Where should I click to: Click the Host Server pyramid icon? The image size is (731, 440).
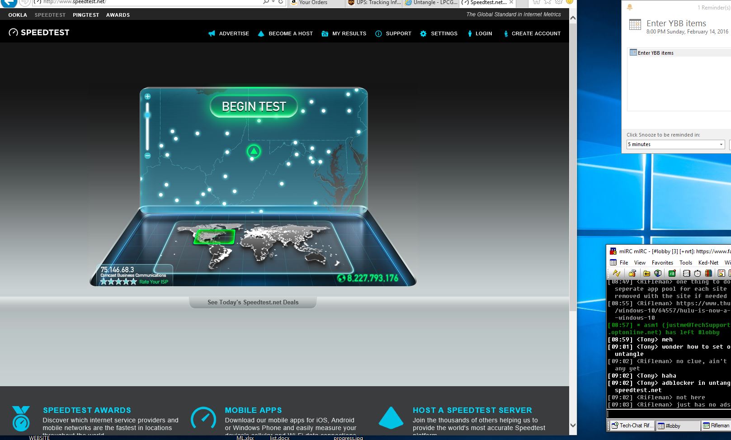pos(391,417)
